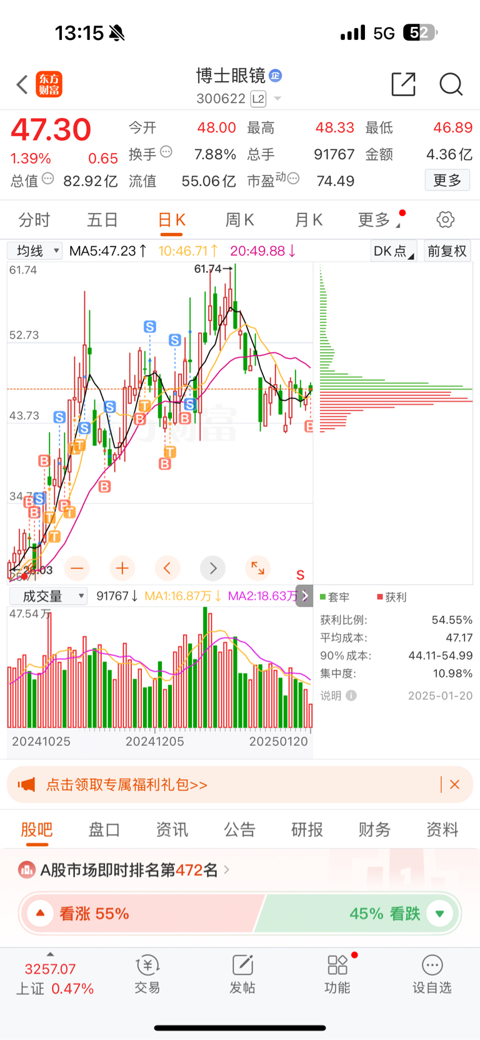The width and height of the screenshot is (480, 1040).
Task: Tap the 平均成本 value 47.17
Action: click(x=459, y=638)
